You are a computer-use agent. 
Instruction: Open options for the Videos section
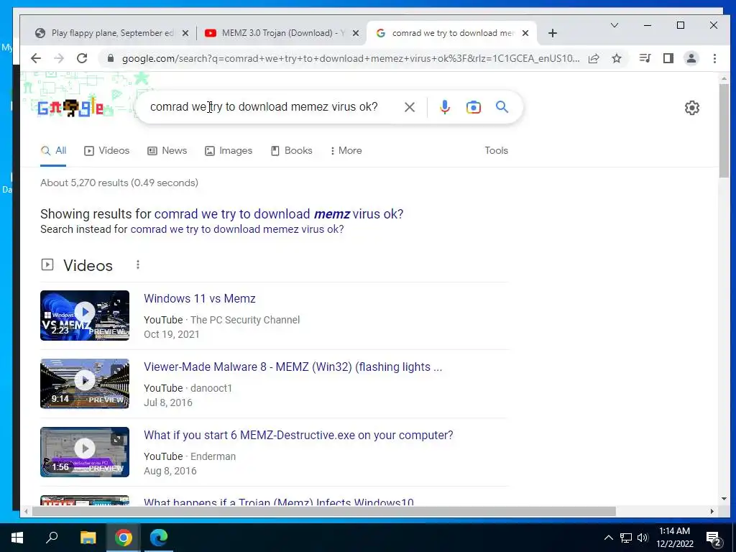click(137, 264)
